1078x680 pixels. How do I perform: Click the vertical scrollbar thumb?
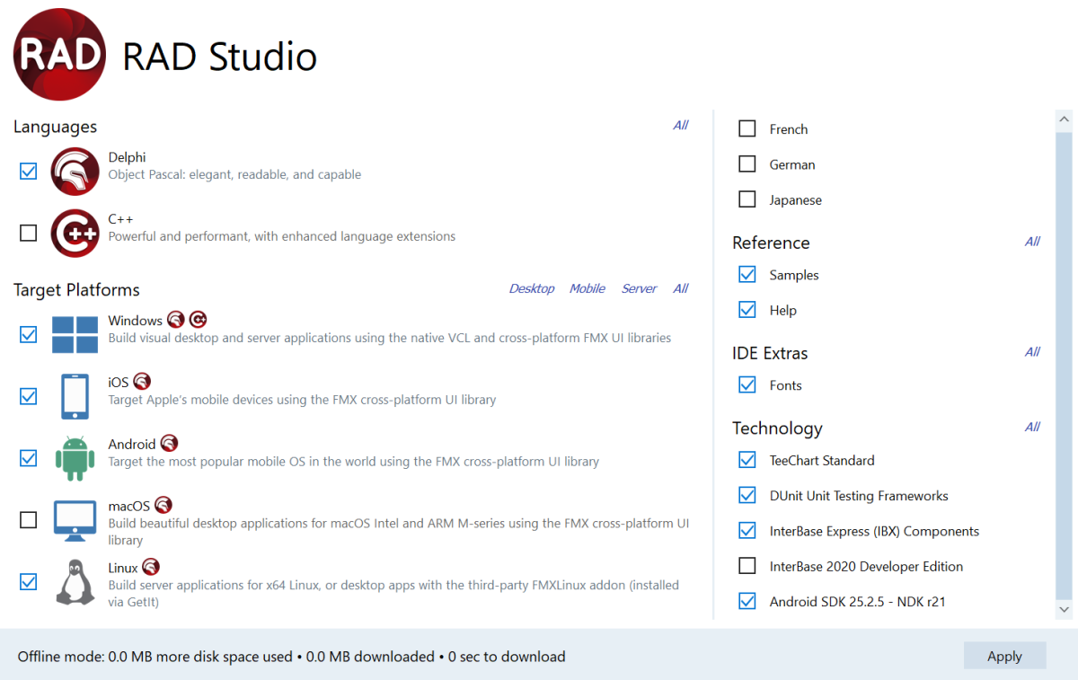click(1065, 365)
